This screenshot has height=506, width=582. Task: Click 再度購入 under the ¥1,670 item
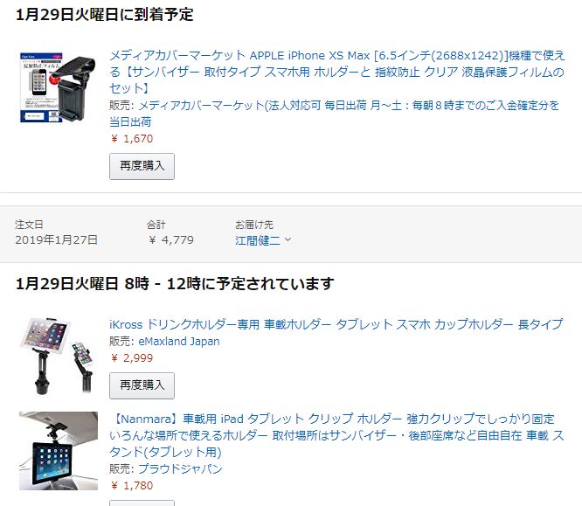click(142, 166)
